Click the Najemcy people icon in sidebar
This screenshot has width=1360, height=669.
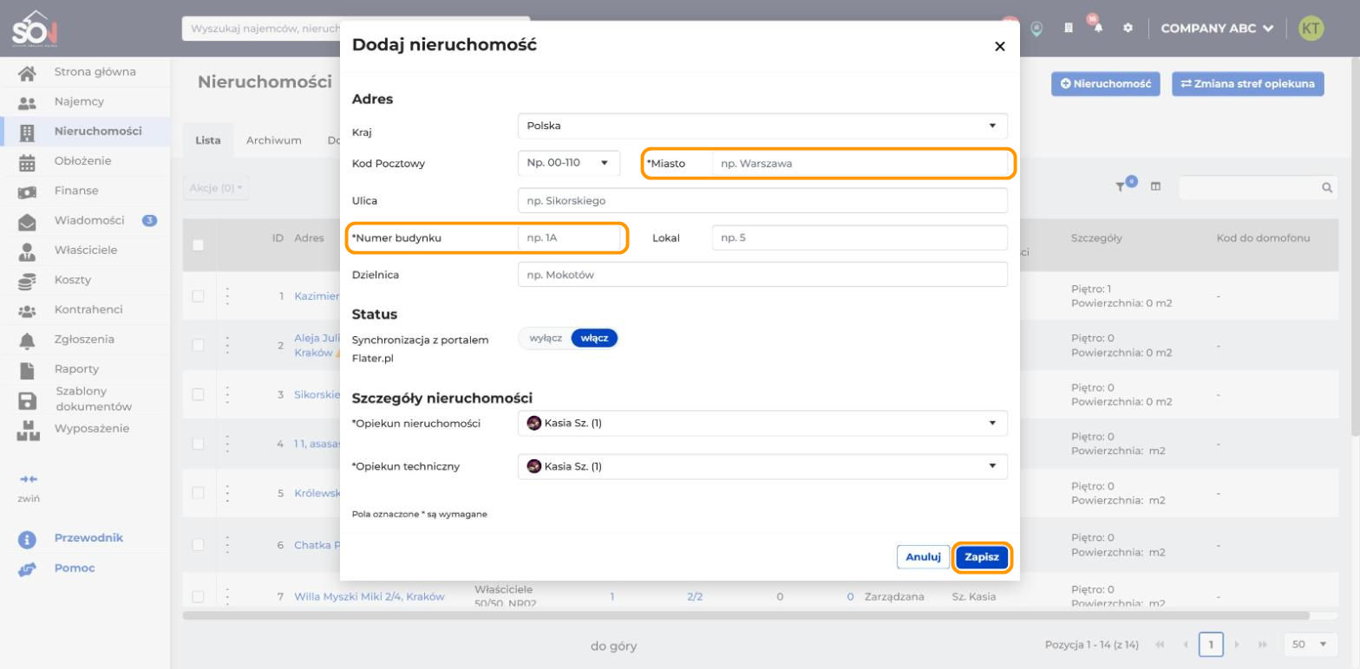pos(27,102)
